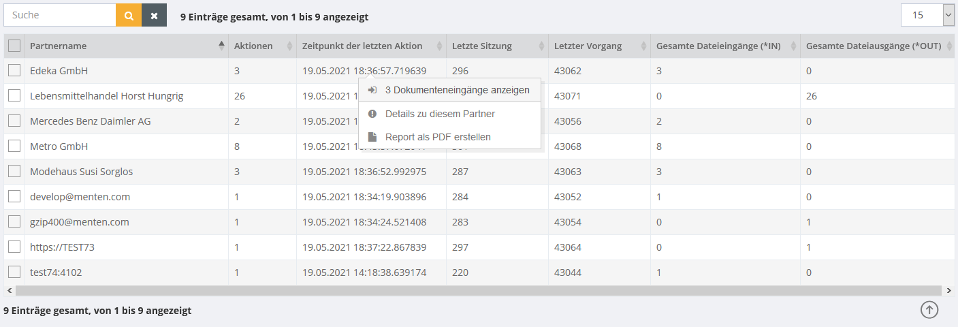Focus the Suche search input field

(60, 15)
